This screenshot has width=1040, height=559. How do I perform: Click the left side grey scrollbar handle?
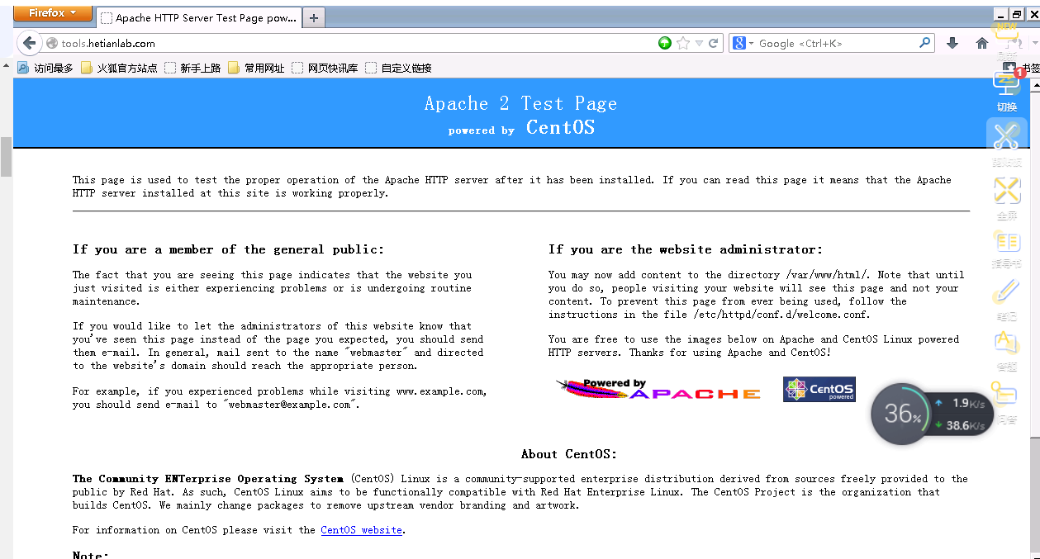coord(6,157)
